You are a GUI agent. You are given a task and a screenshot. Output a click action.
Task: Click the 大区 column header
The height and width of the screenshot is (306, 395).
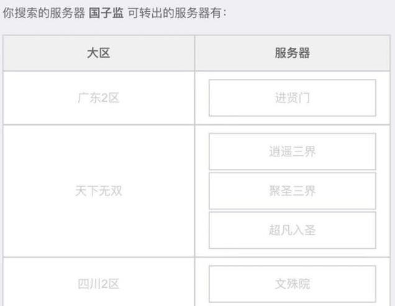pos(99,53)
